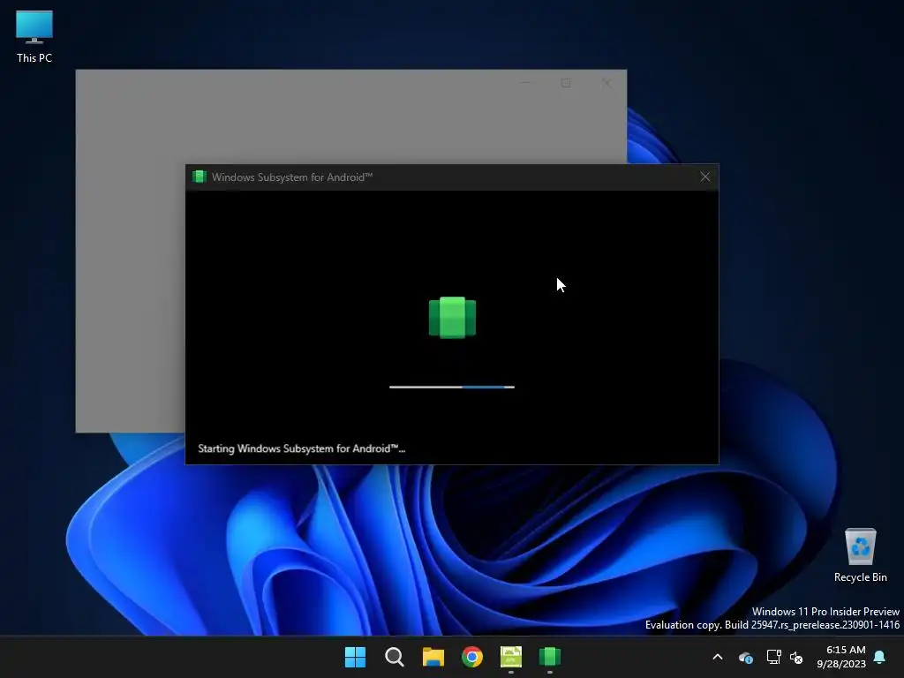The height and width of the screenshot is (678, 904).
Task: Open the OneDrive tray icon
Action: [745, 657]
